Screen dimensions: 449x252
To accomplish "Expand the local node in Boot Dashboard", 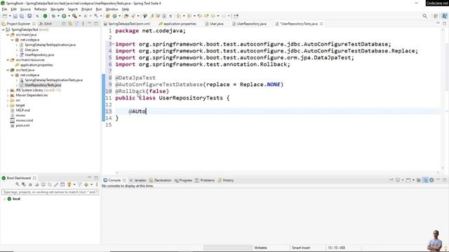I will click(x=4, y=199).
